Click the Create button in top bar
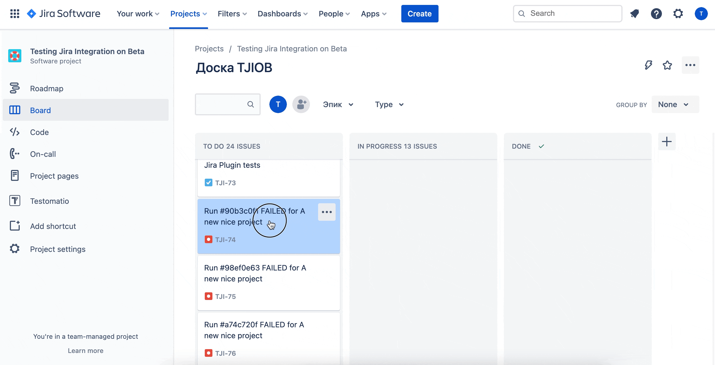 (x=419, y=13)
